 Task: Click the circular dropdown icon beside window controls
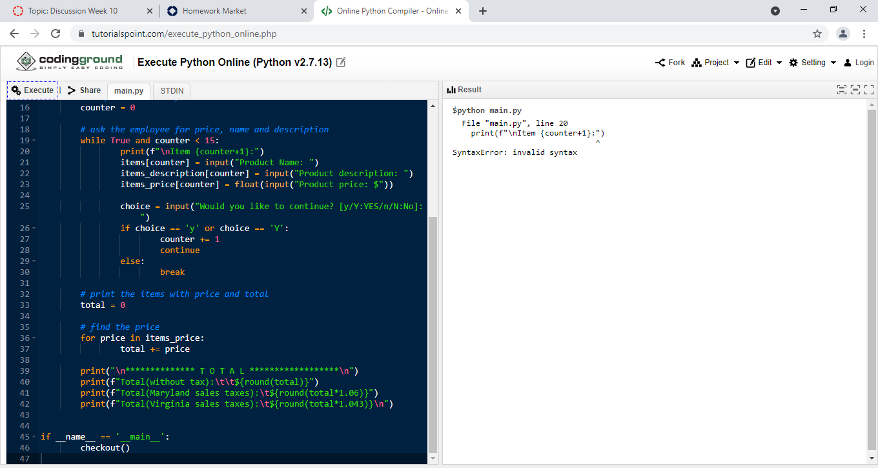click(x=776, y=11)
